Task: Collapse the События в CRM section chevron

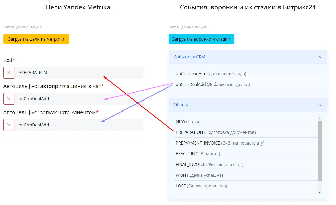Action: (x=319, y=57)
